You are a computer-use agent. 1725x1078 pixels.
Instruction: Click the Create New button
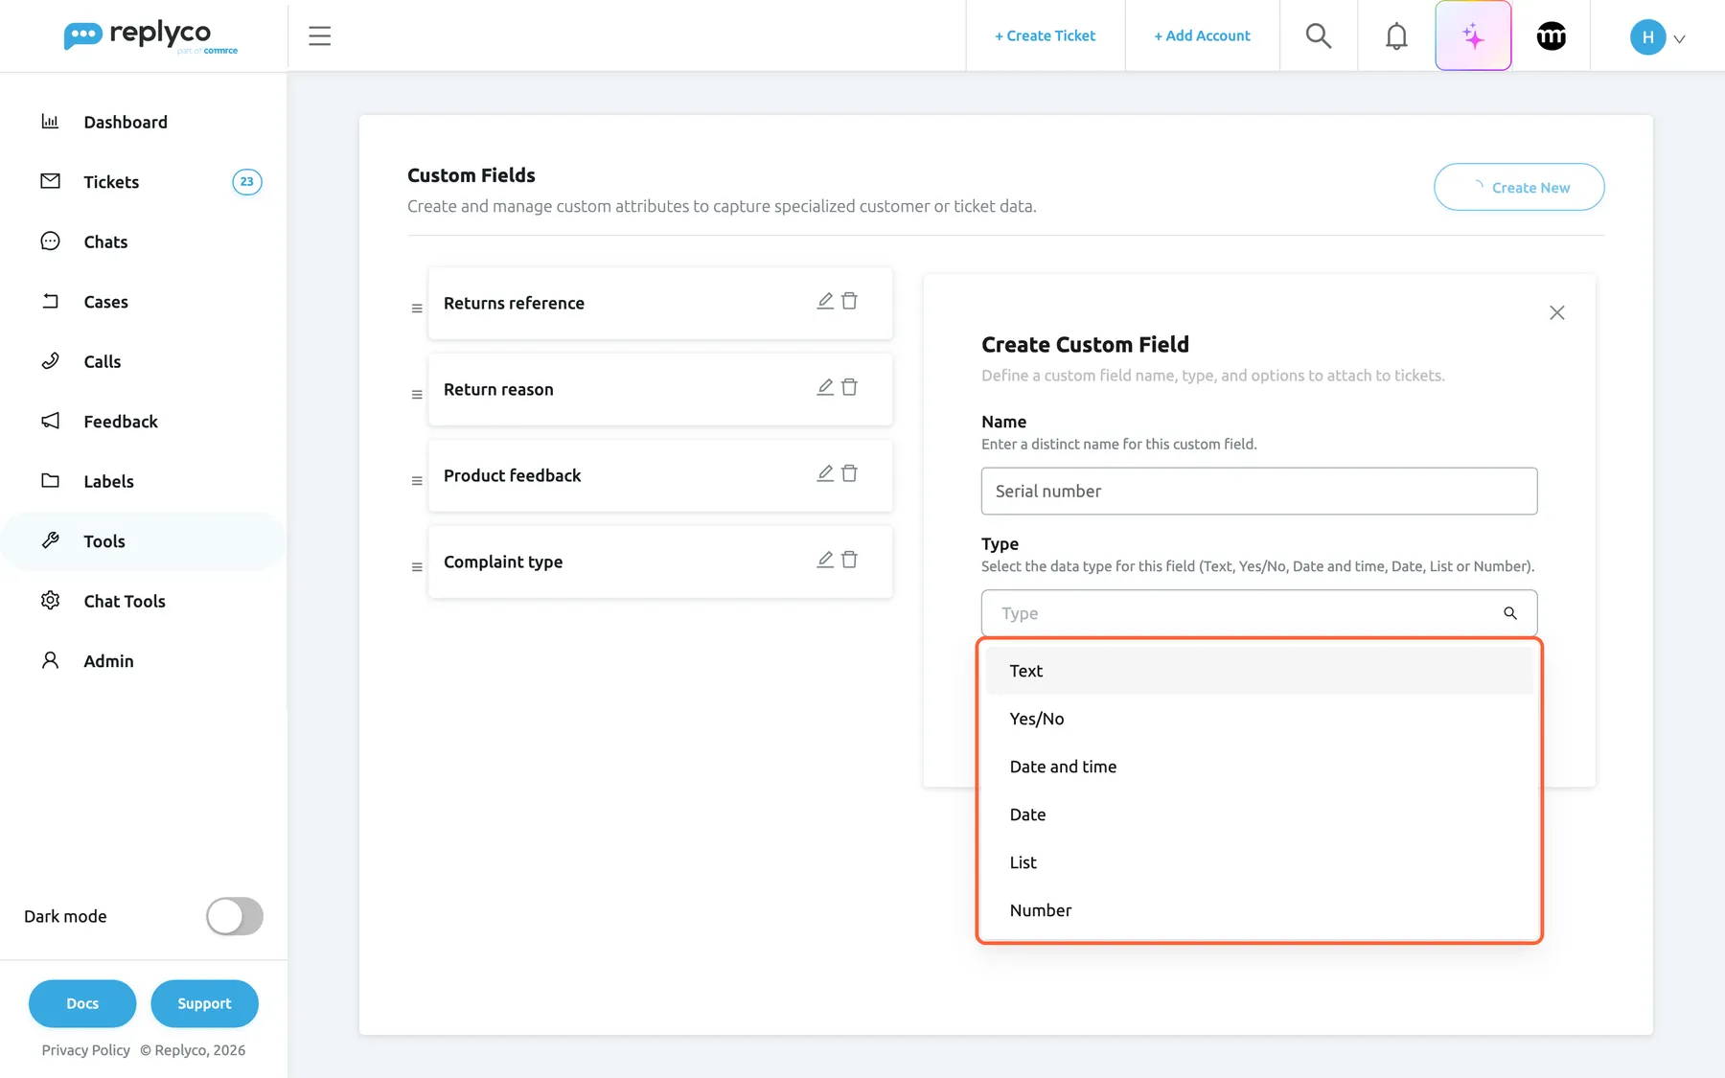(1519, 187)
